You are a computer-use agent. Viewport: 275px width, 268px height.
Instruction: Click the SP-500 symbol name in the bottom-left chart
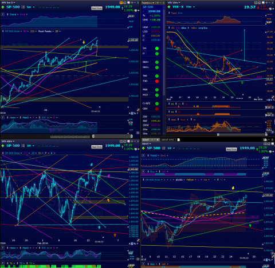[13, 146]
